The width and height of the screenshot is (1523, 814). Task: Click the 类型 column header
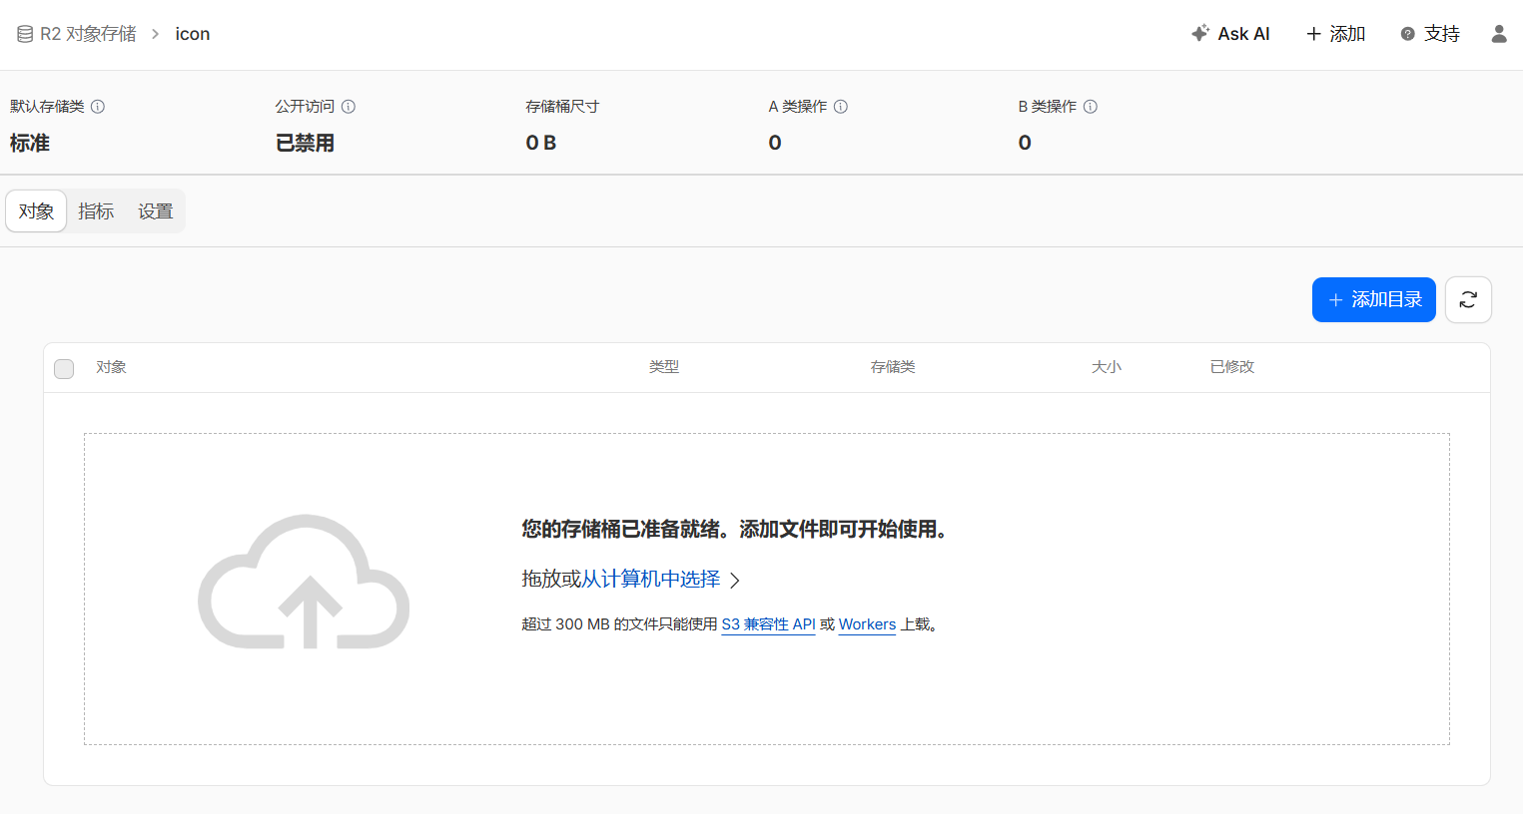664,367
